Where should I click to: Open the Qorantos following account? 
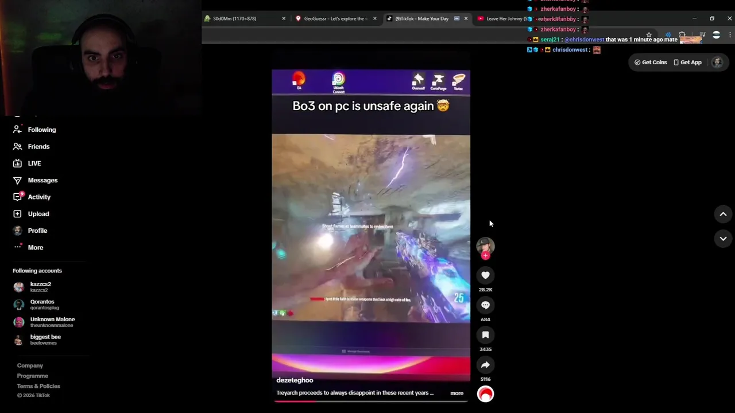(x=42, y=305)
